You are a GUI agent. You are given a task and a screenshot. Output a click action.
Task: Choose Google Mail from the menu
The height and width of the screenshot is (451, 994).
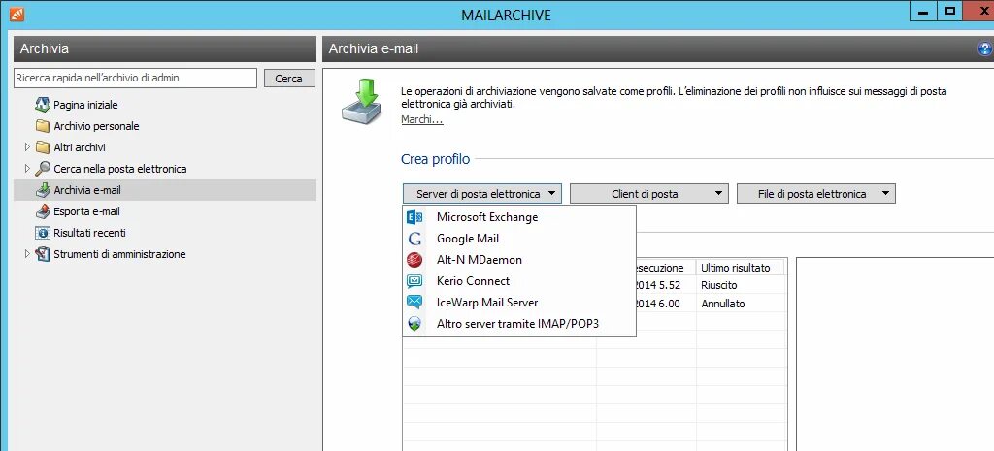click(x=519, y=239)
